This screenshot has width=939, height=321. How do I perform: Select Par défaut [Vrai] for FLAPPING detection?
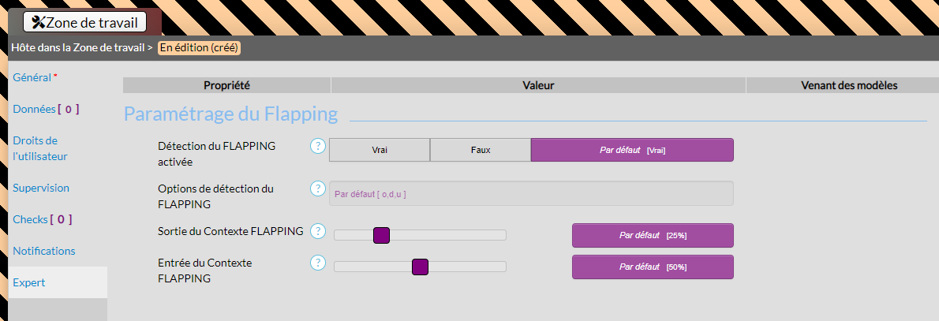coord(632,150)
